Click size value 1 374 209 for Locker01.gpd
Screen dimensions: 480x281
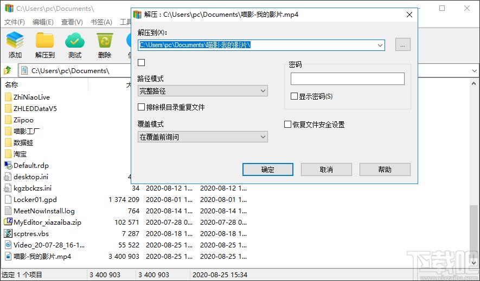pos(124,200)
